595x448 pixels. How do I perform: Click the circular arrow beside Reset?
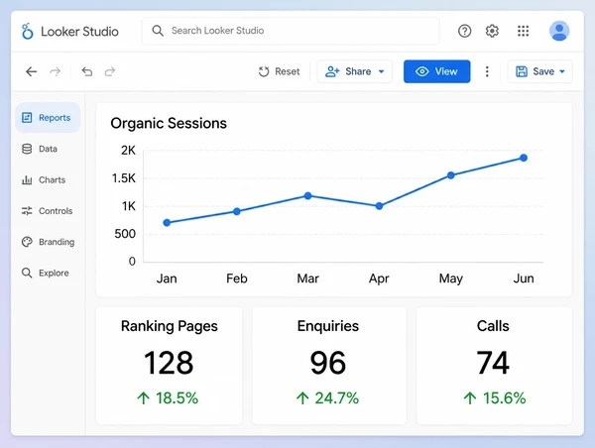[x=264, y=71]
